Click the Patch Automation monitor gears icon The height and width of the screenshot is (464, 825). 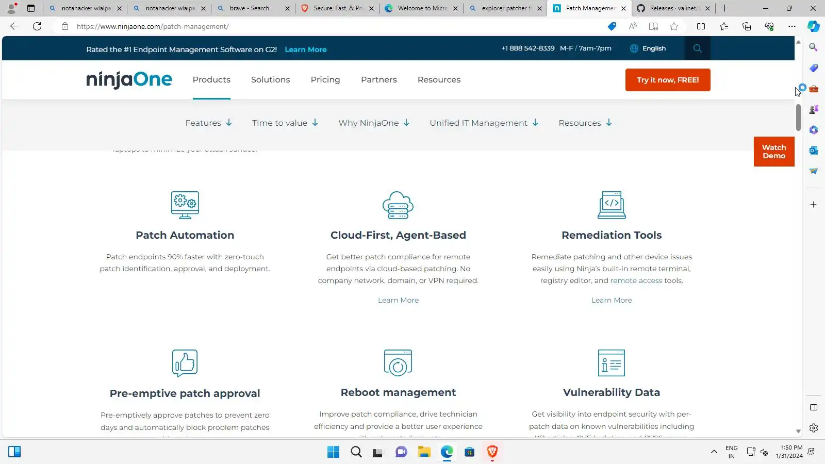185,205
